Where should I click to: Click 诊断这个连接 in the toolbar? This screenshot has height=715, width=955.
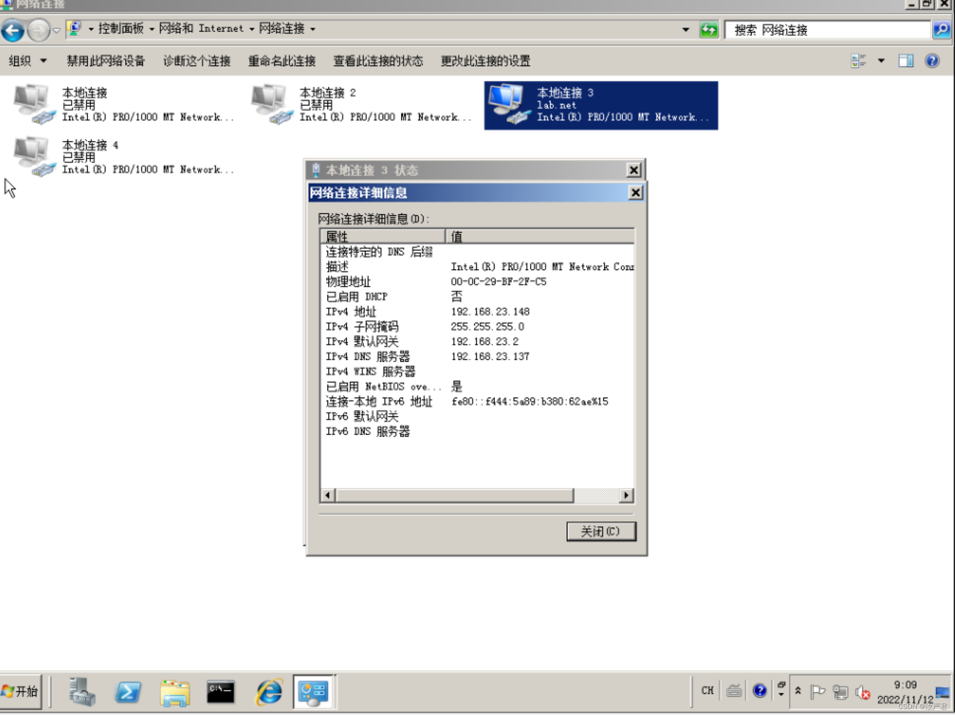coord(197,61)
